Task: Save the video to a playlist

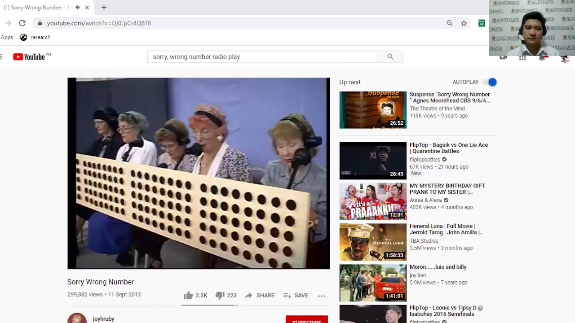Action: [x=296, y=295]
